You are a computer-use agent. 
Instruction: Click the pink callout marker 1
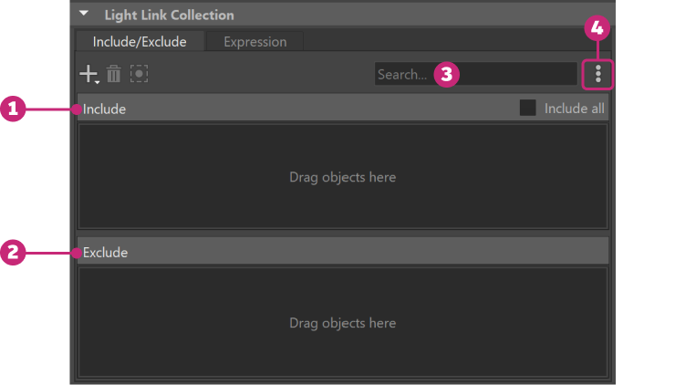pos(14,109)
